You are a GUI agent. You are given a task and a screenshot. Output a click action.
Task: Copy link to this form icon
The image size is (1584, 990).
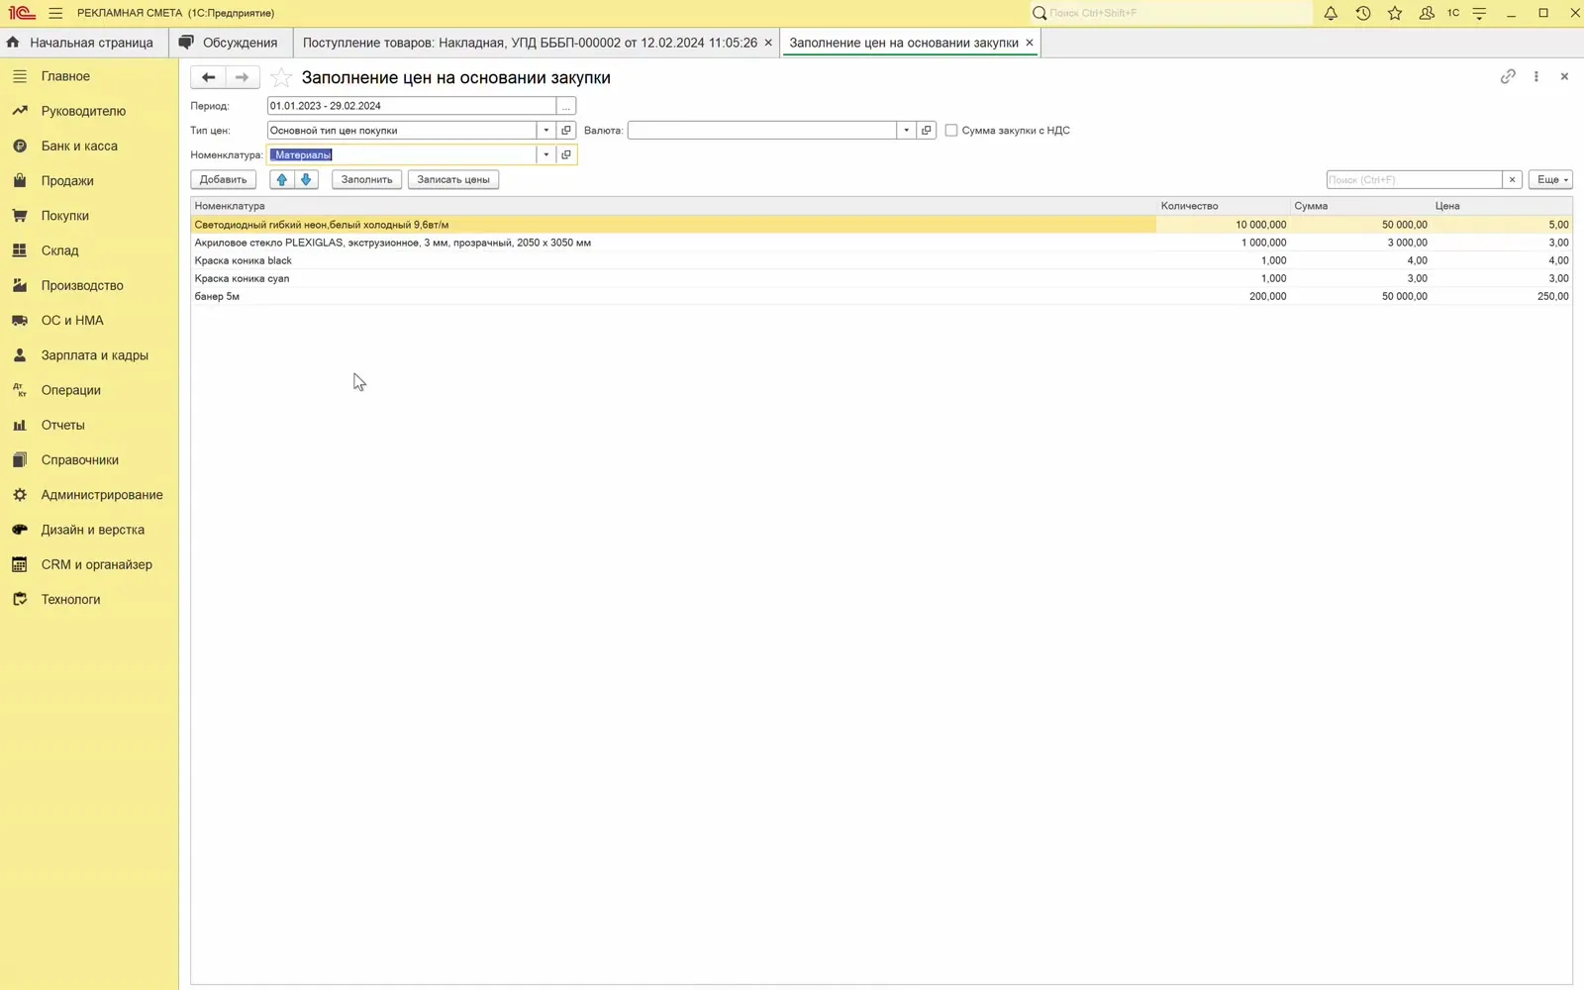pos(1508,76)
